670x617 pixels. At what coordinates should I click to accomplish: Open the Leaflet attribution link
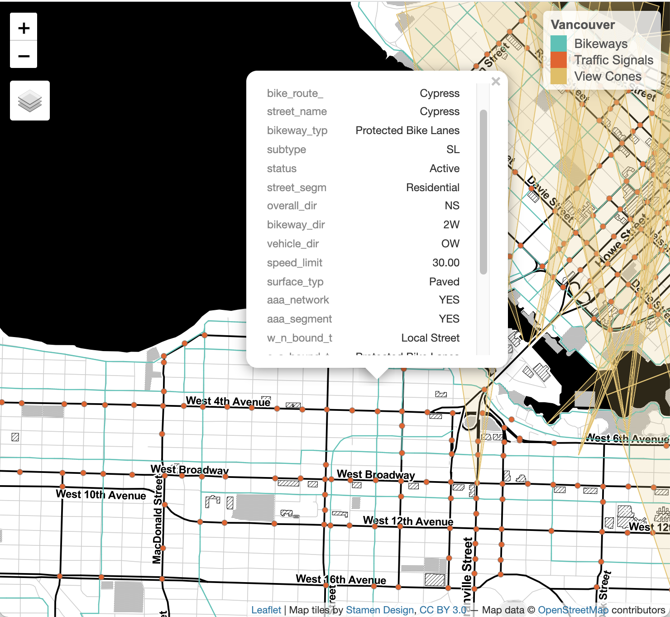click(266, 610)
